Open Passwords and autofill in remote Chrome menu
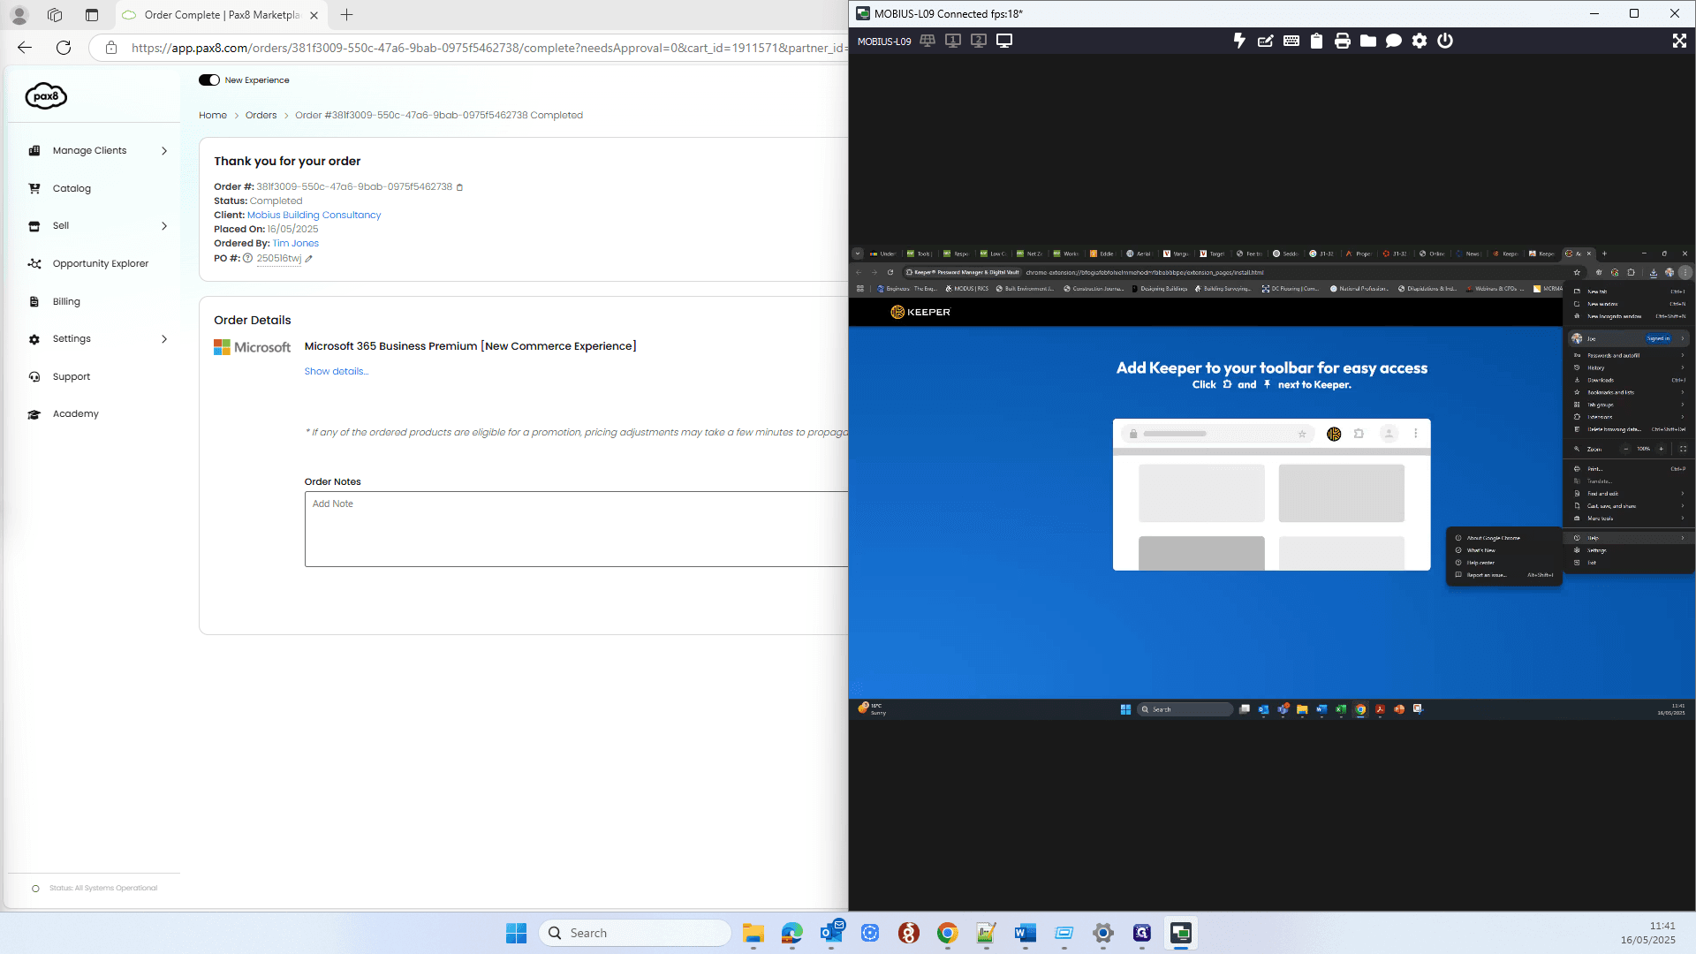 [x=1629, y=355]
